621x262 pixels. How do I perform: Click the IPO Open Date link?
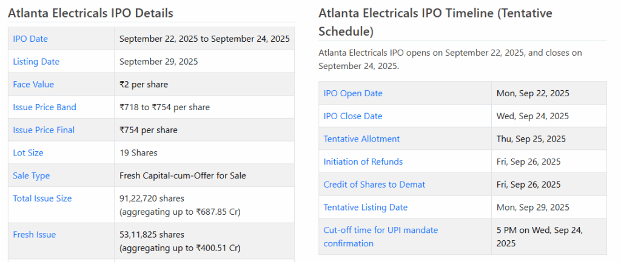pos(353,93)
